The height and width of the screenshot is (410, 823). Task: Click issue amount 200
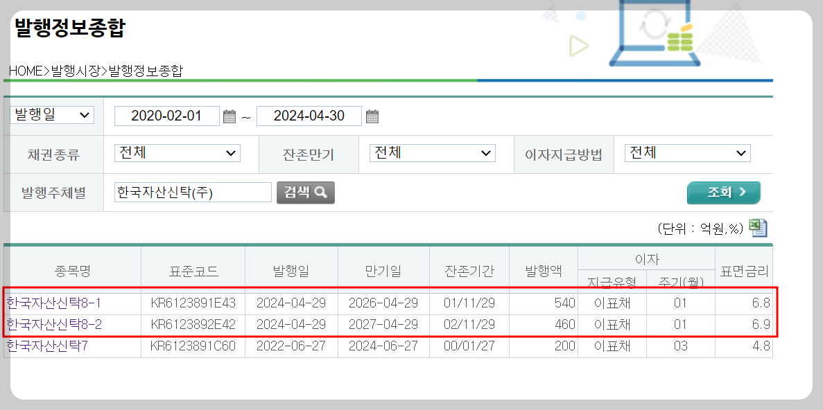565,346
